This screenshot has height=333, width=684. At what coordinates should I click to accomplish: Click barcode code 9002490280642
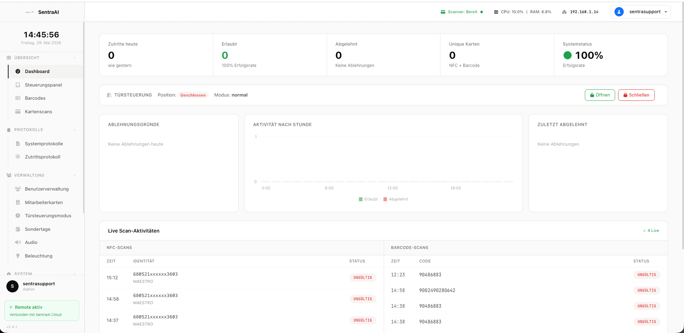pyautogui.click(x=437, y=290)
